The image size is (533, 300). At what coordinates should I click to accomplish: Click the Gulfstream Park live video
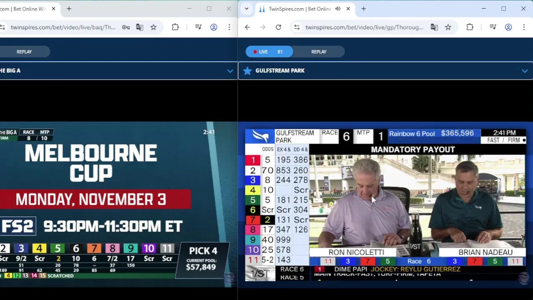click(385, 205)
